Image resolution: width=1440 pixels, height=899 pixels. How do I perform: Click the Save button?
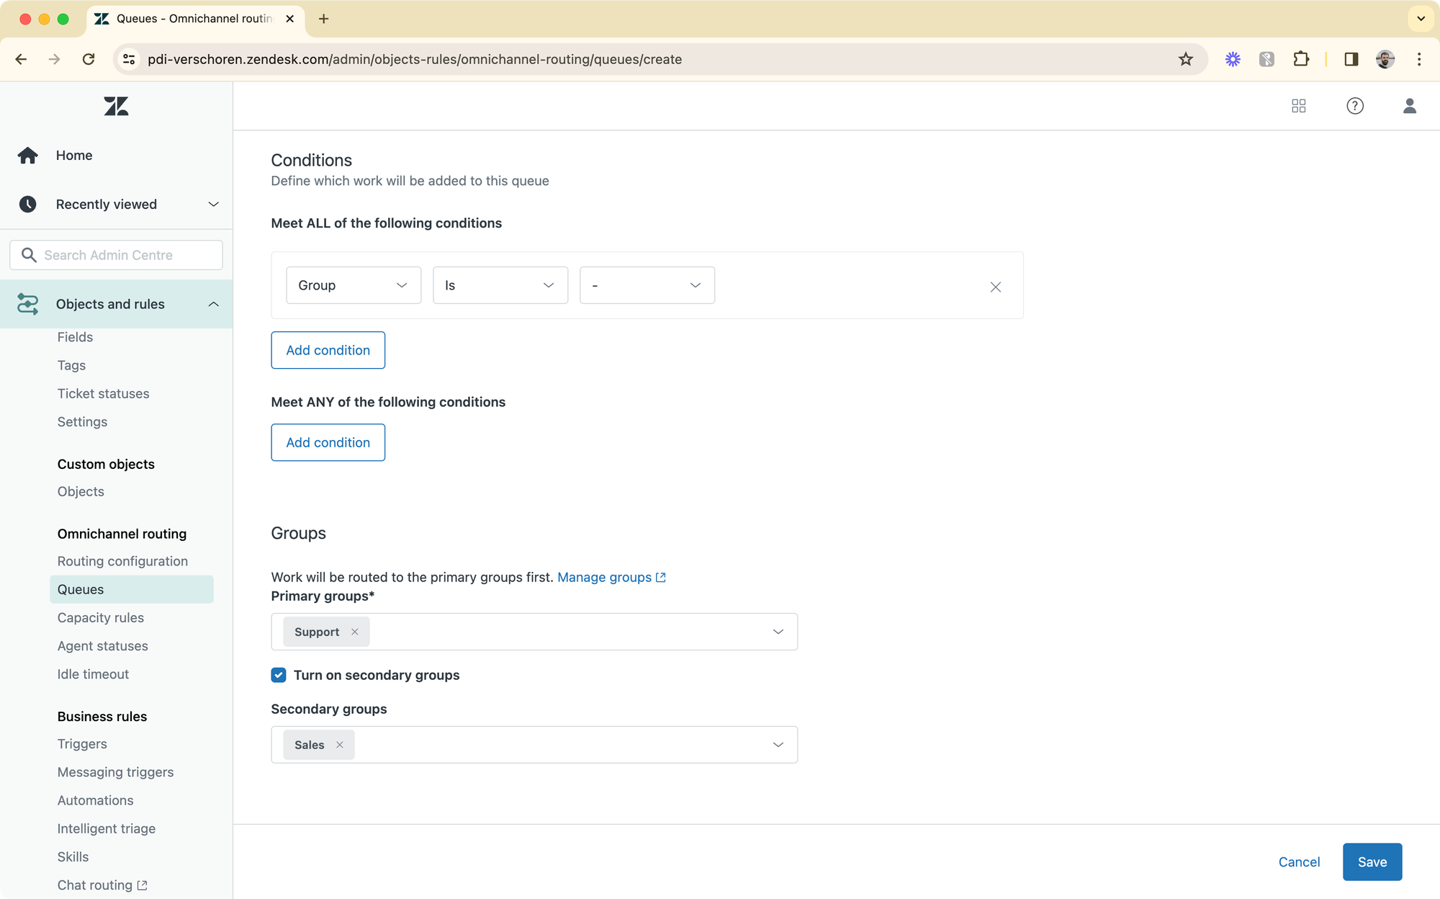pos(1372,862)
